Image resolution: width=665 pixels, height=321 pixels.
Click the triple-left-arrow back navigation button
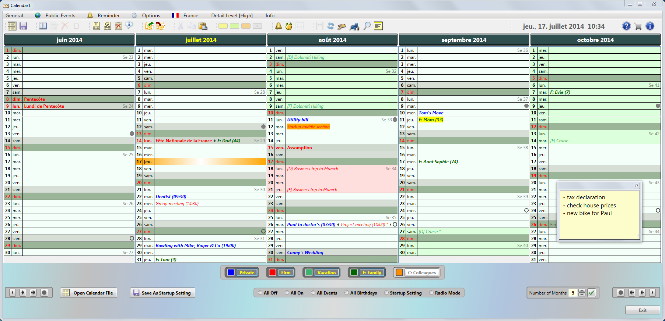tap(33, 293)
